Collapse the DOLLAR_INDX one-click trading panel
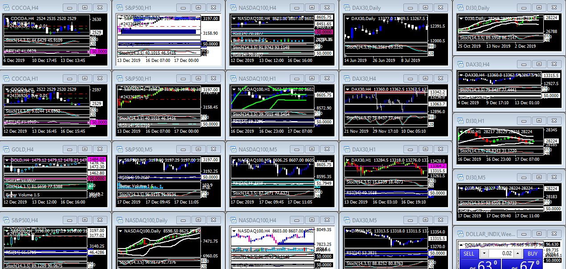The height and width of the screenshot is (269, 566). point(461,245)
